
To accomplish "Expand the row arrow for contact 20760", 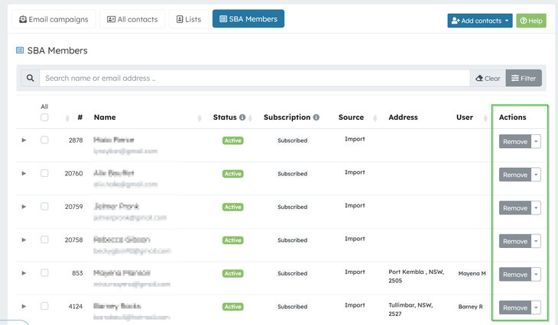I will 24,173.
